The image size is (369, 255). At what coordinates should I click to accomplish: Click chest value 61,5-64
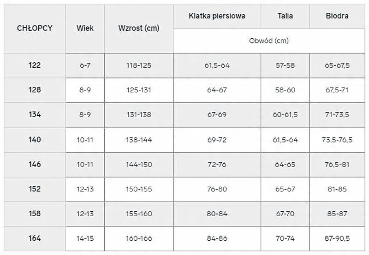[217, 65]
